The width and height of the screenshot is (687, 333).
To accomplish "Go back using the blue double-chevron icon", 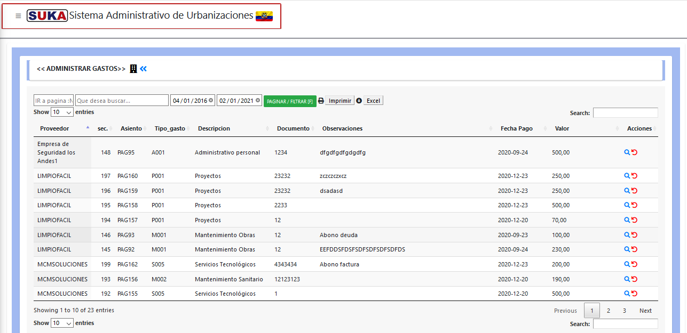I will point(143,69).
